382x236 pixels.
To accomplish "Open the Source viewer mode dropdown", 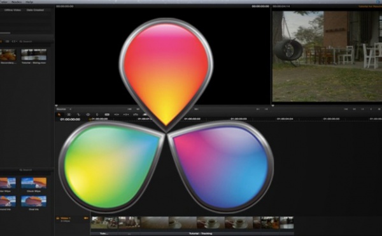I will [x=64, y=109].
